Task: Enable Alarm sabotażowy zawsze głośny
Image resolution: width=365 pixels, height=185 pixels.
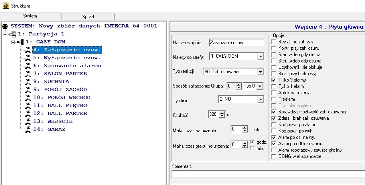Action: [274, 150]
